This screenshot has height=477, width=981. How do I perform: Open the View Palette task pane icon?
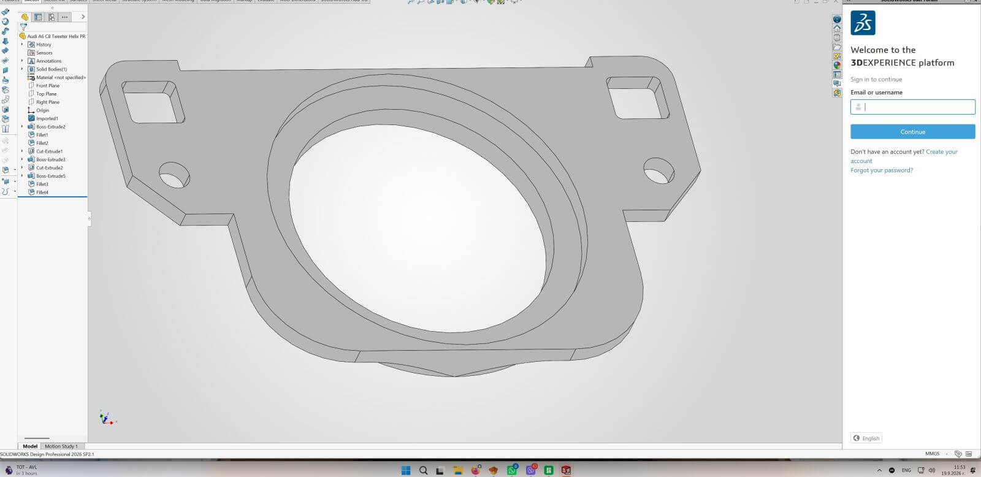837,56
